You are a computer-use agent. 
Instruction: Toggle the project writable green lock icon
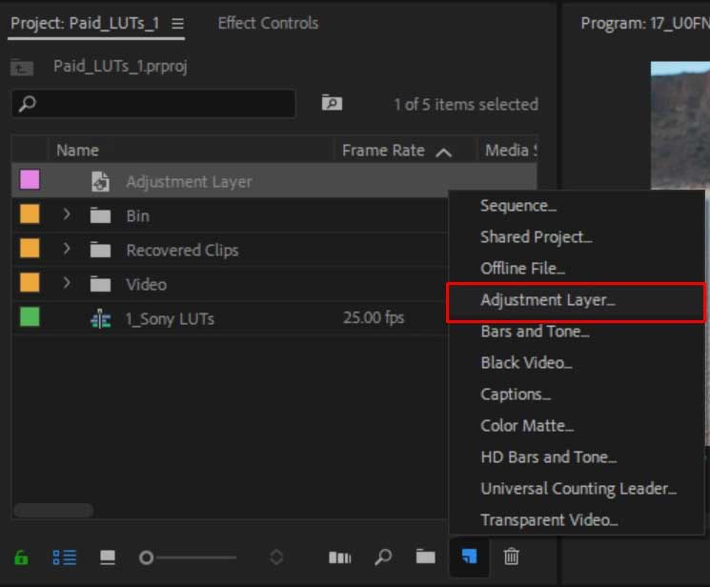[x=21, y=557]
